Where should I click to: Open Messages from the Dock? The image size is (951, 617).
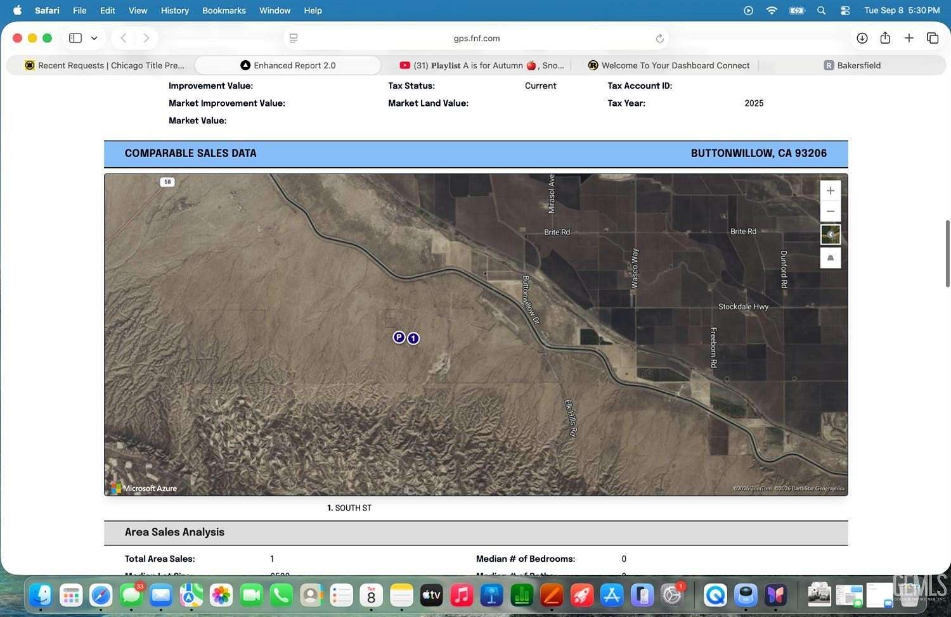(x=131, y=595)
